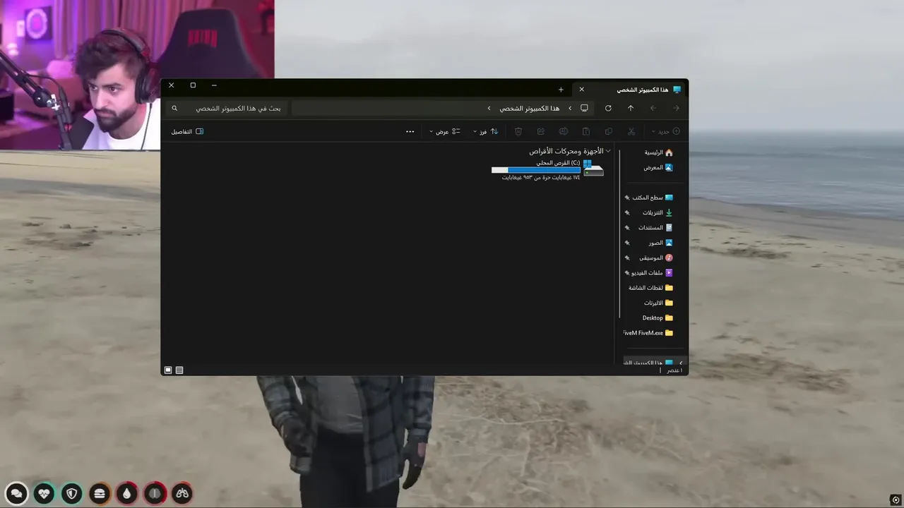Unpin ملفات الفيديو using its pin icon
The height and width of the screenshot is (508, 904).
(626, 272)
